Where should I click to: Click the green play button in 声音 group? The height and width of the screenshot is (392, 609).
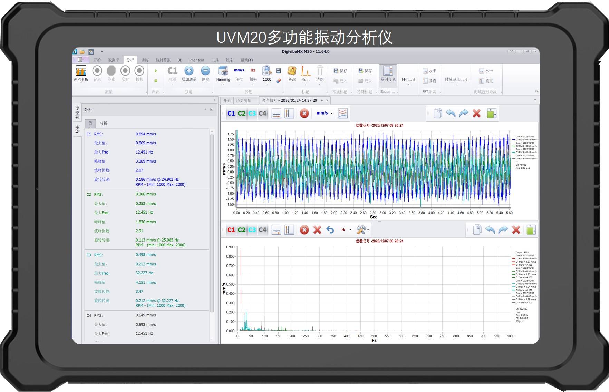tap(156, 71)
